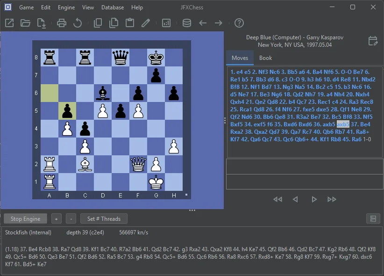The width and height of the screenshot is (384, 276).
Task: Click the vertical splitter handle beside board
Action: coord(225,120)
